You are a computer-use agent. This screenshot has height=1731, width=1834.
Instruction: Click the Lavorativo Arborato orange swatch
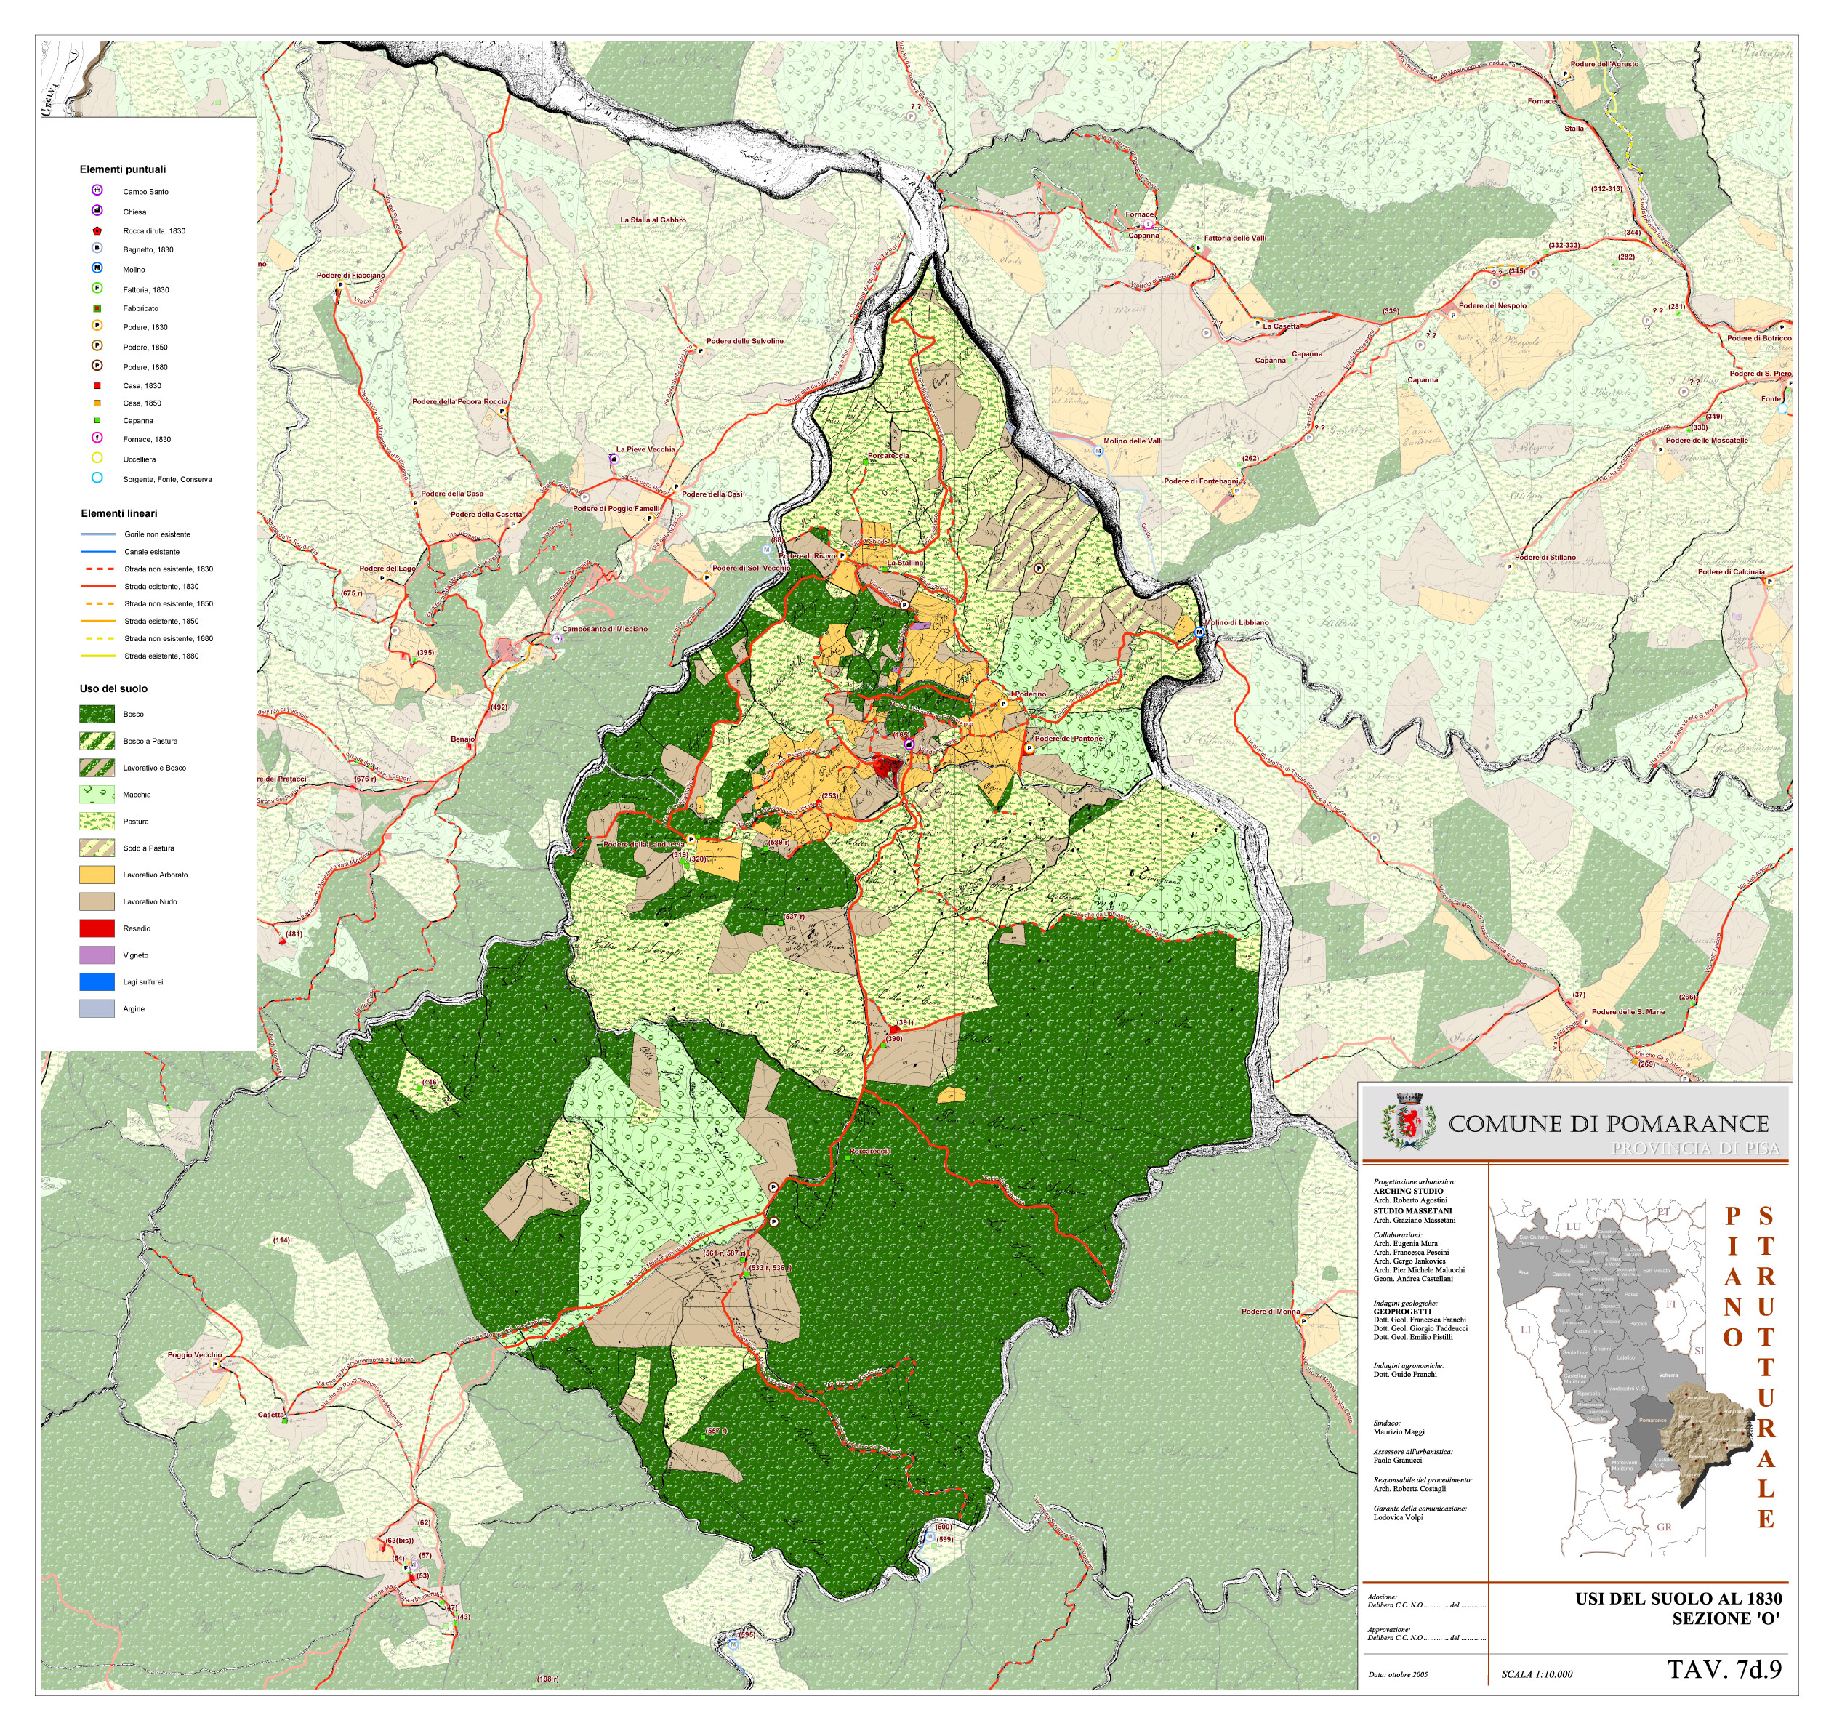[x=97, y=875]
